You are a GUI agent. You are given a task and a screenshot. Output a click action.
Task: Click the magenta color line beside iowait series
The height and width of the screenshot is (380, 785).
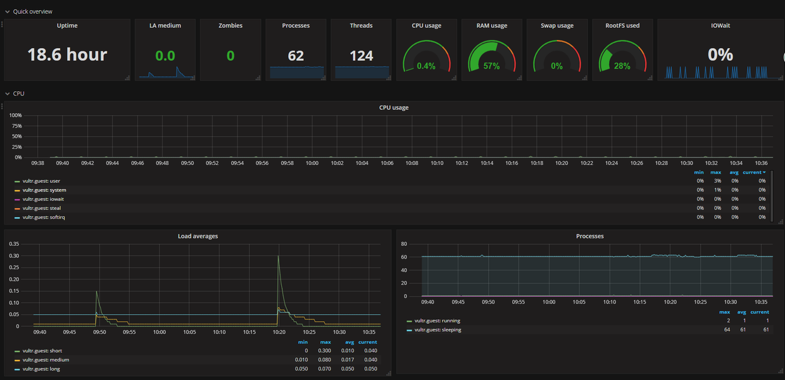16,199
